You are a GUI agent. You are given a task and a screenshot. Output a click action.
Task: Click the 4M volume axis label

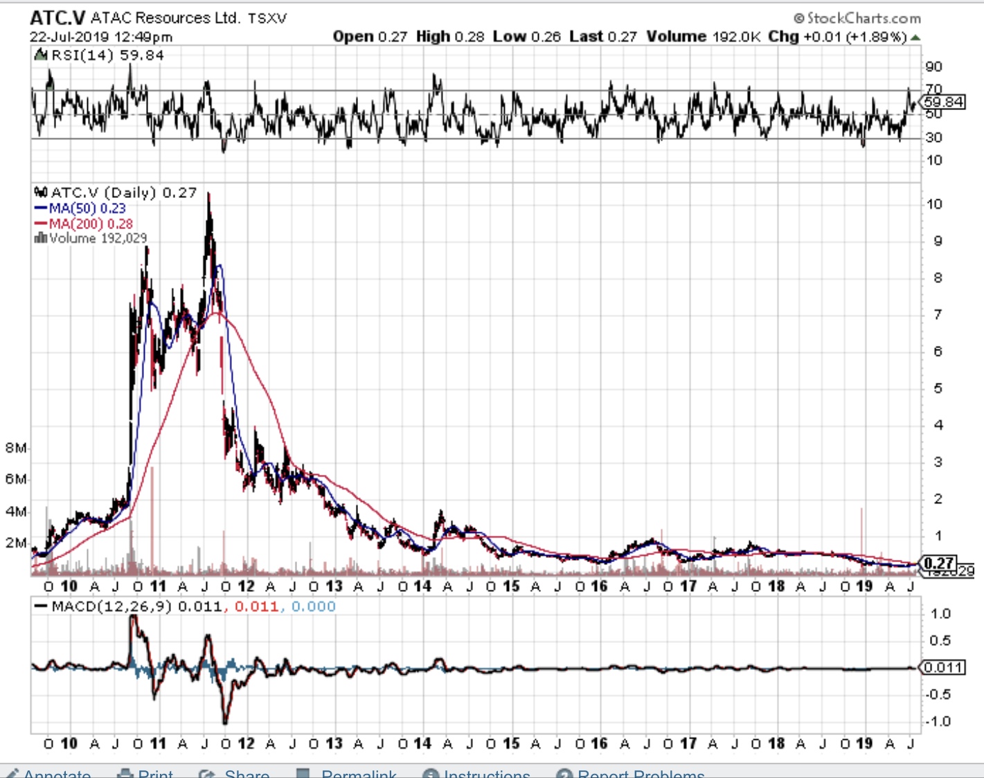click(x=16, y=512)
